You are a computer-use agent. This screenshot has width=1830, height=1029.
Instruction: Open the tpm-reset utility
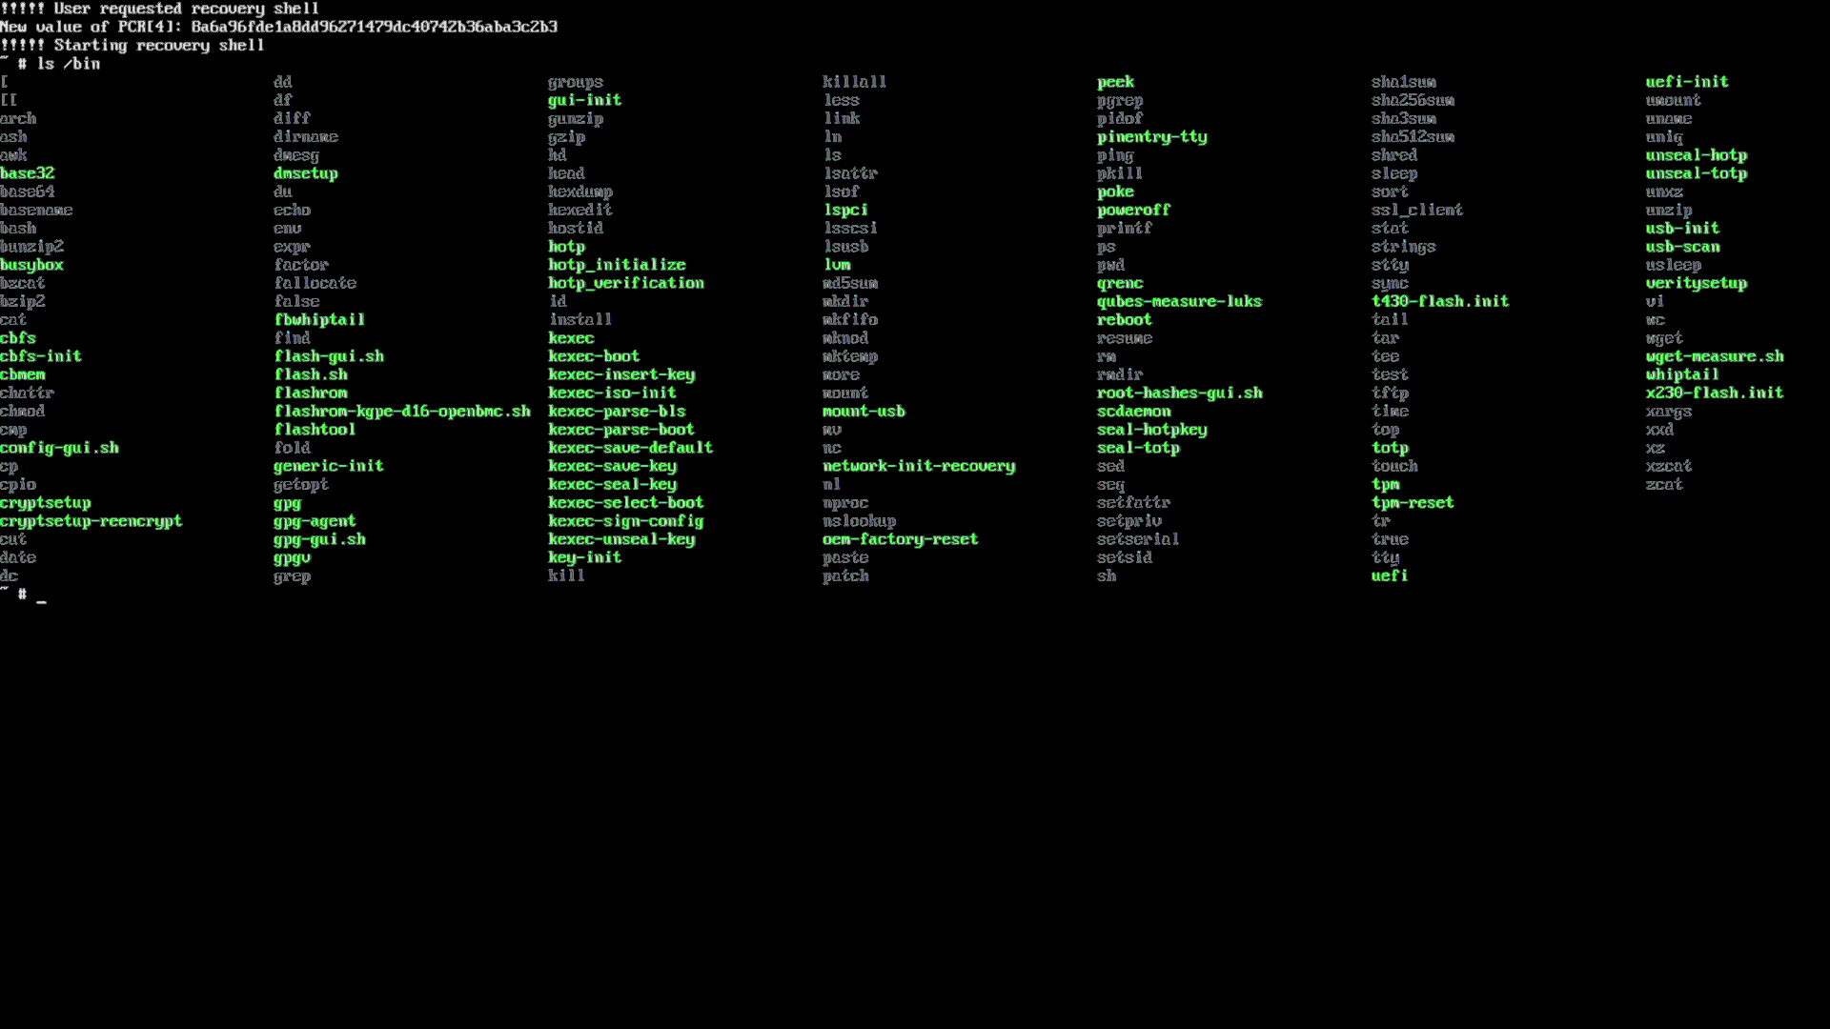(1413, 501)
